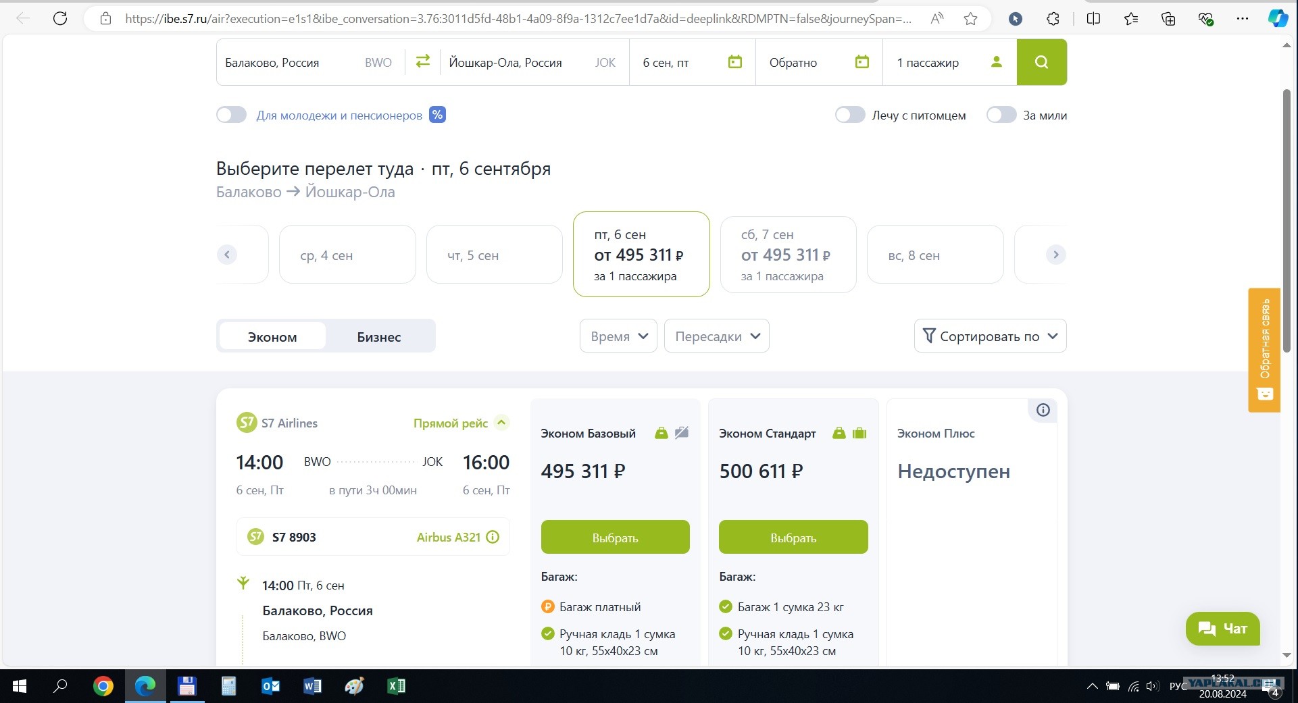Enable youth and pensioners discount toggle

[x=232, y=115]
